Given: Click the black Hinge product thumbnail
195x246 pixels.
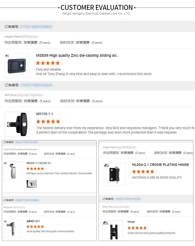Looking at the screenshot, I should 112,230.
